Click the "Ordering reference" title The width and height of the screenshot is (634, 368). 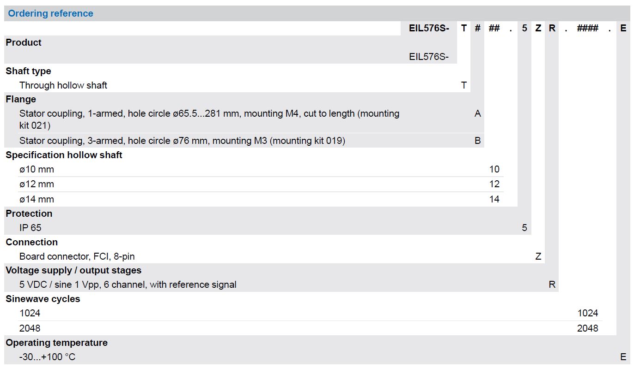click(x=50, y=13)
